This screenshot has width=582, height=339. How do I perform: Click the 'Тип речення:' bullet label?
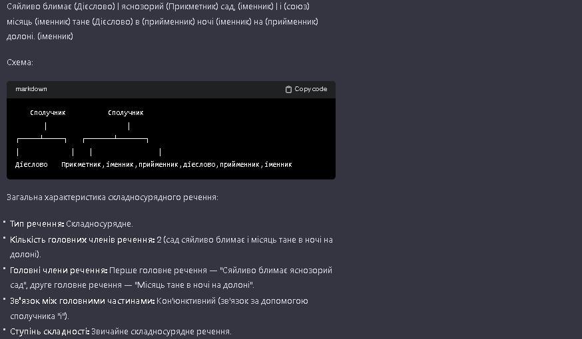(x=37, y=224)
